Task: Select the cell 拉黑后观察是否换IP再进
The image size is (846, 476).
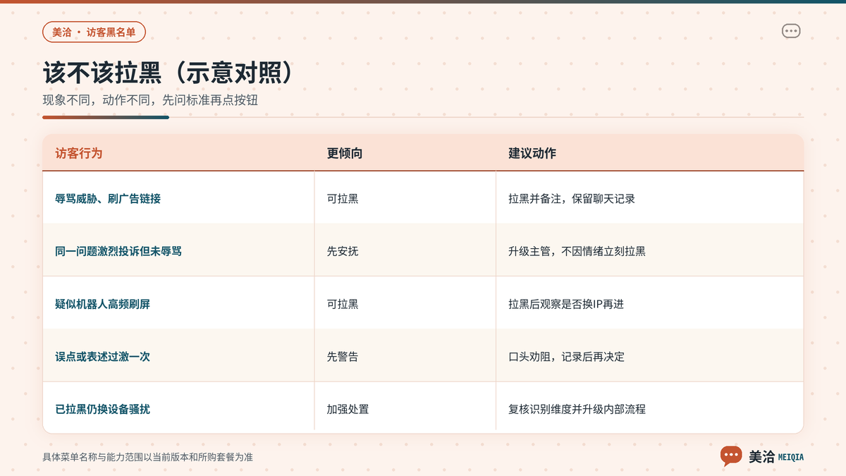Action: point(566,304)
